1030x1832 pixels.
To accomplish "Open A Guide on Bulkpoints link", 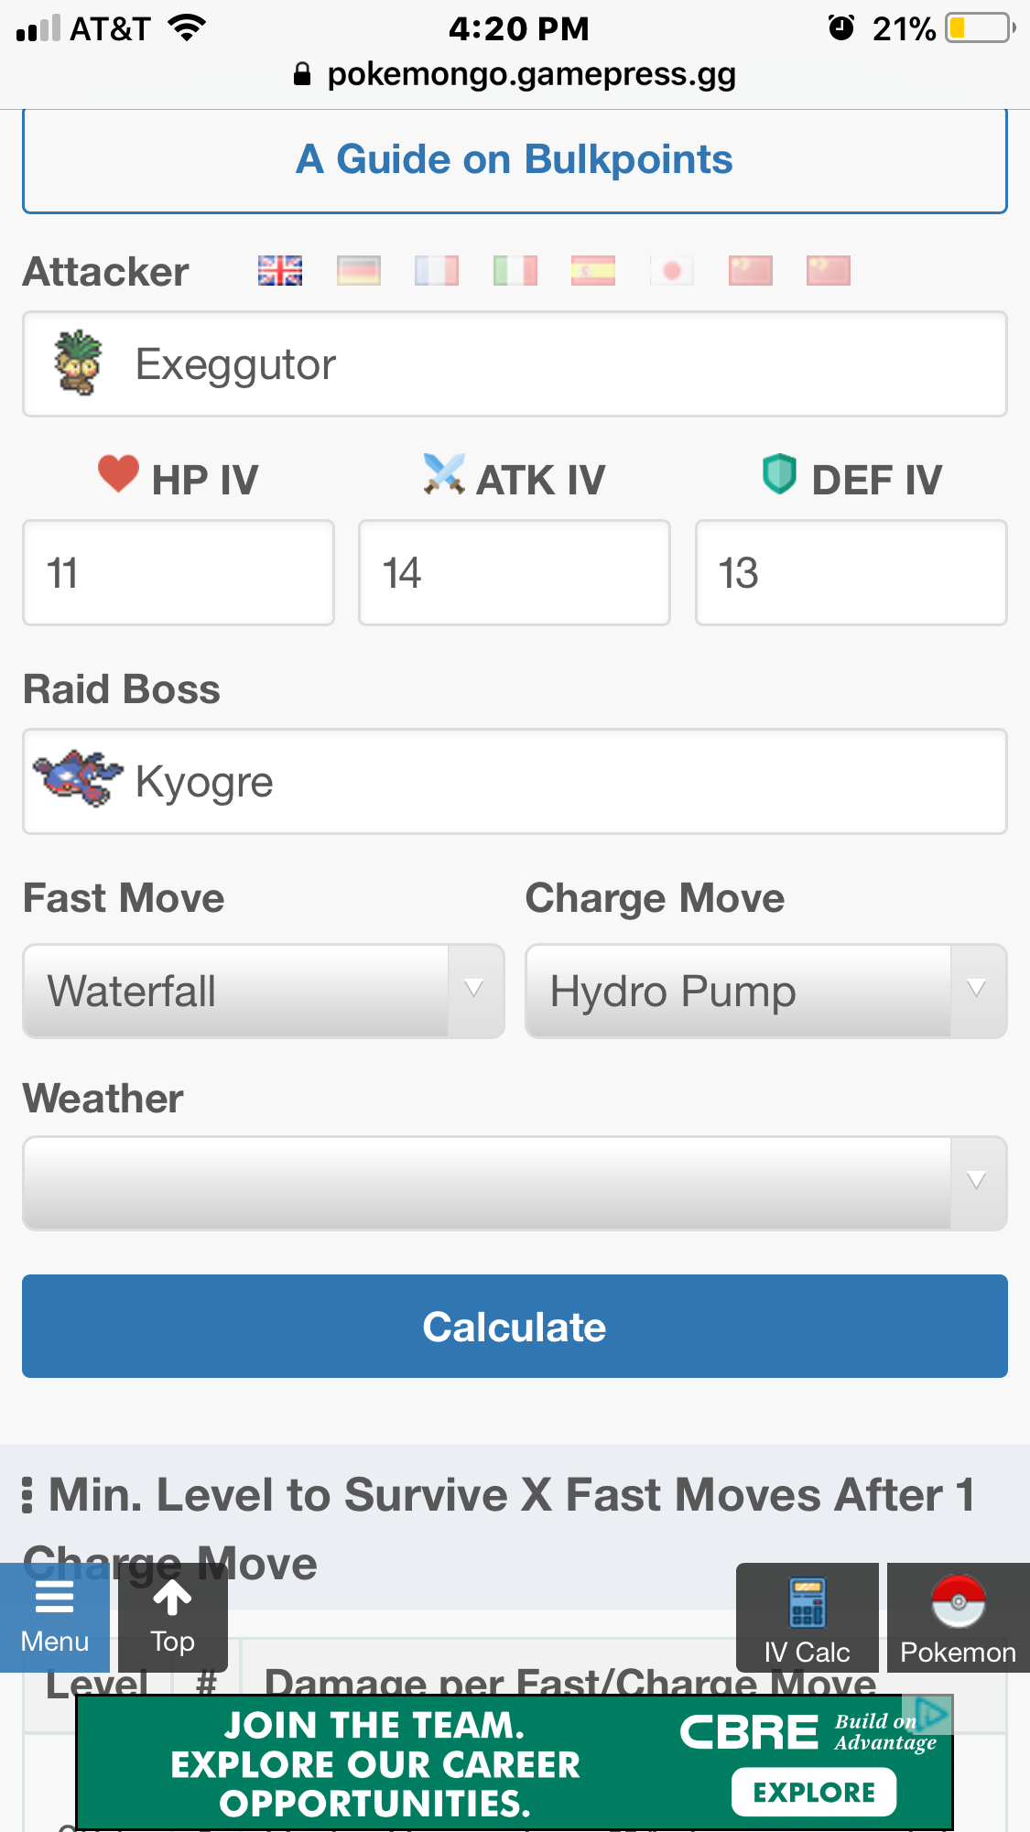I will pos(515,160).
